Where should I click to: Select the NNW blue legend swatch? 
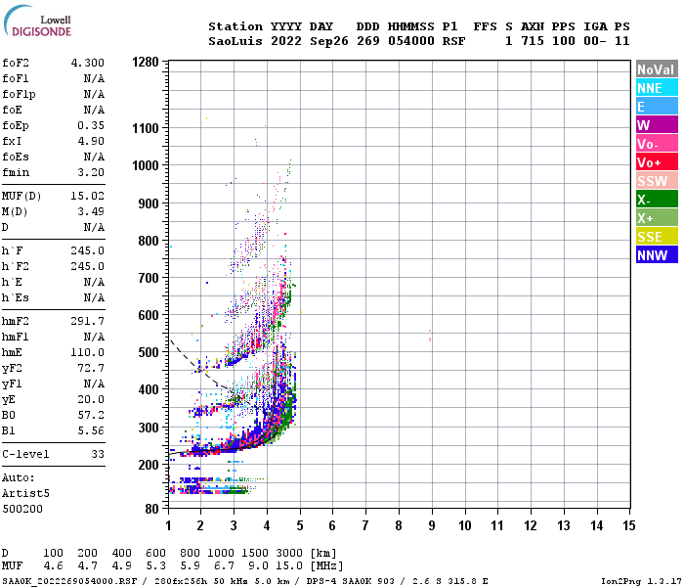click(x=657, y=255)
